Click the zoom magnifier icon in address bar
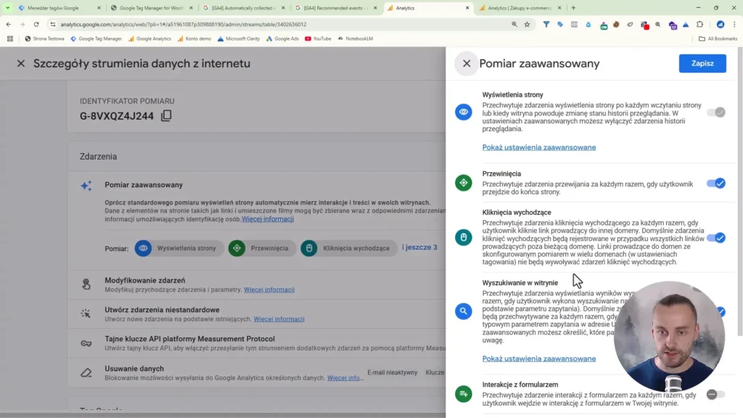 point(514,24)
